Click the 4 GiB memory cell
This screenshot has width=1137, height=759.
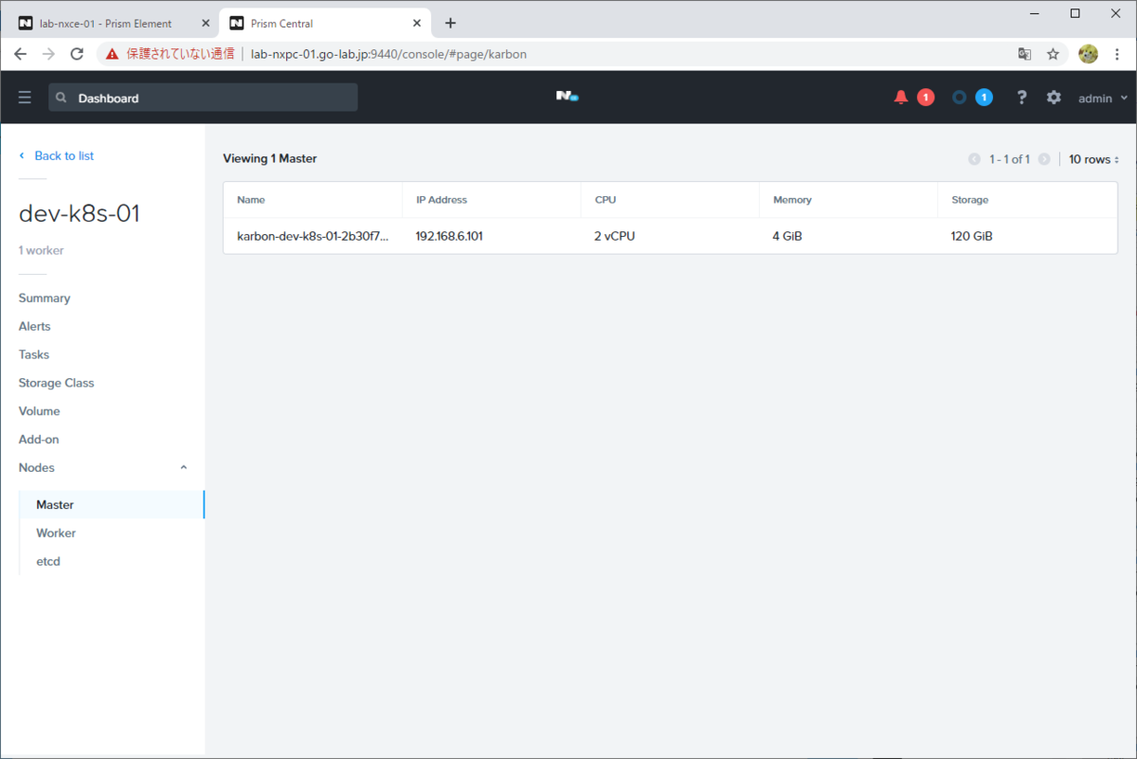[787, 236]
